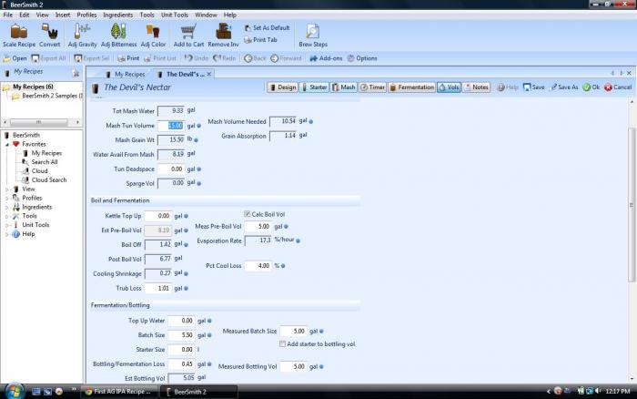The image size is (637, 399).
Task: Pin the My Recipes side panel
Action: coord(76,73)
